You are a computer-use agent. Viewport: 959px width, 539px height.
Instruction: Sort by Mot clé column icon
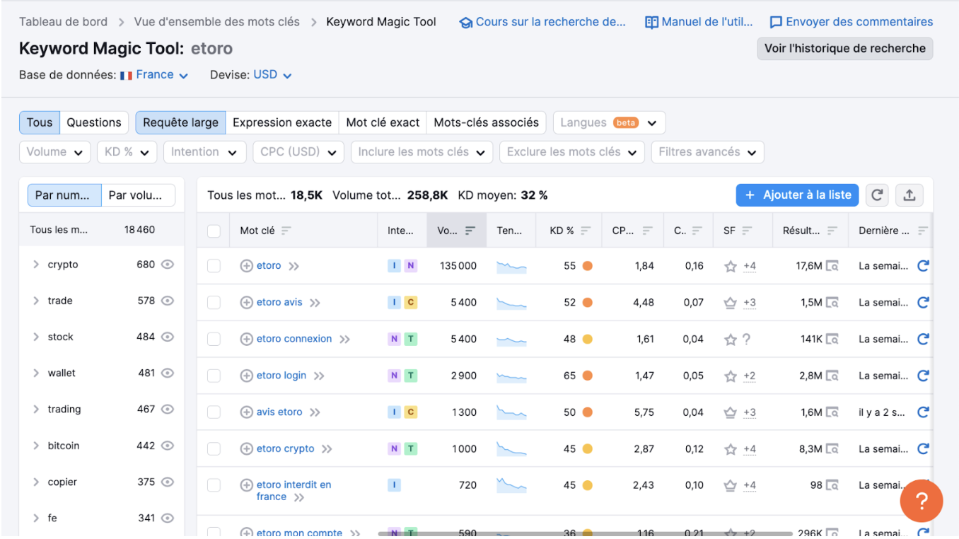(286, 231)
